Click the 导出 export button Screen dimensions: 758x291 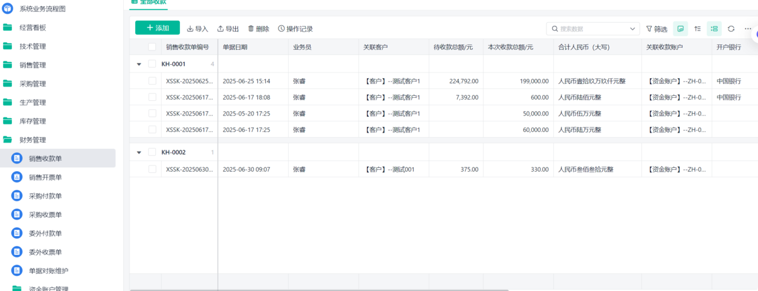(228, 28)
